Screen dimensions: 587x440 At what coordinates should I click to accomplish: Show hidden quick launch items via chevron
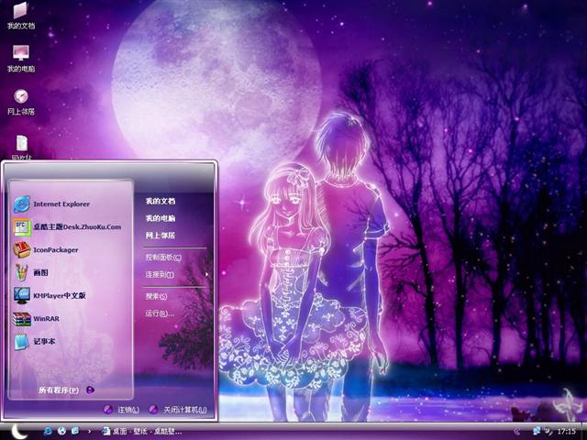88,431
